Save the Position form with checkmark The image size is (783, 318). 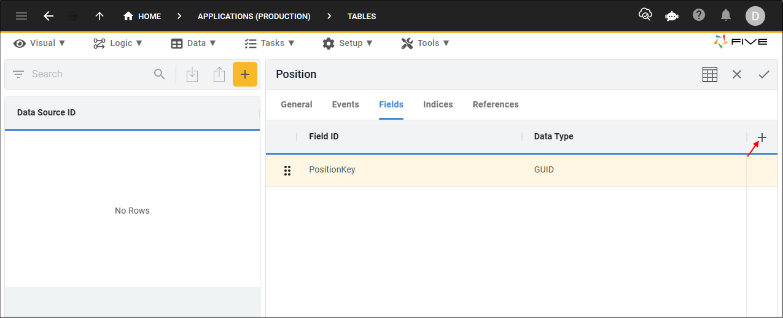click(764, 74)
